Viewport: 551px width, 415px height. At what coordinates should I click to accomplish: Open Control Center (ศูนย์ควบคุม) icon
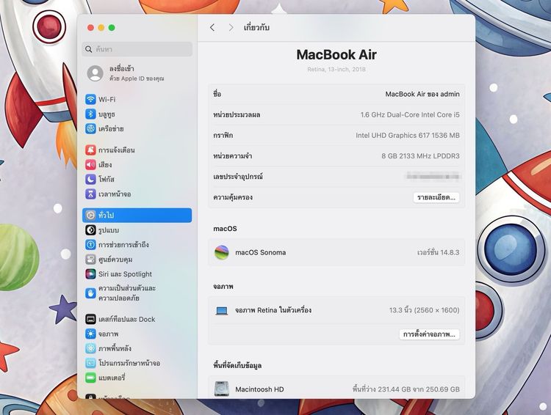(90, 260)
